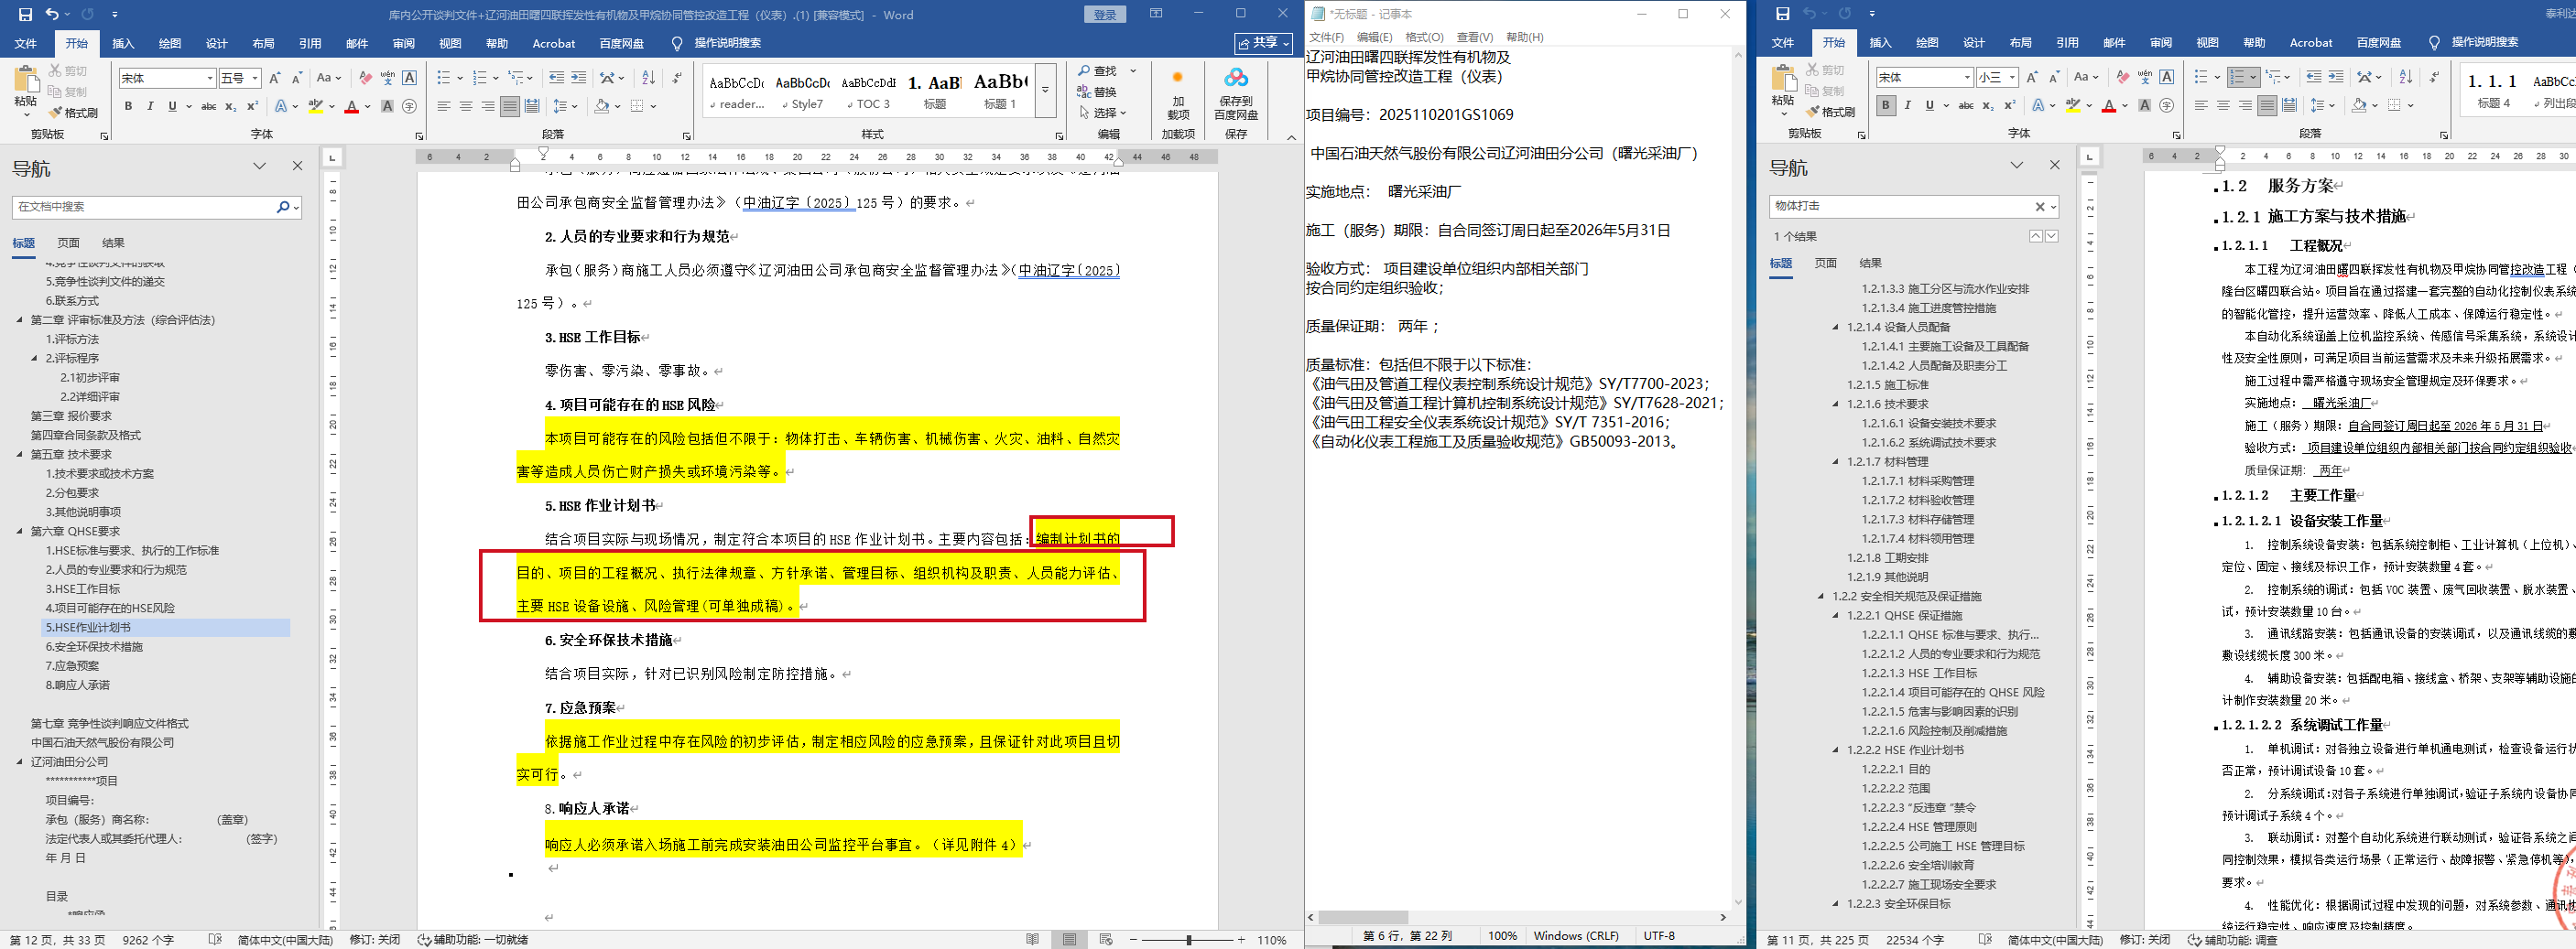
Task: Click the subscript x₂ icon in the left Word window
Action: coord(230,107)
